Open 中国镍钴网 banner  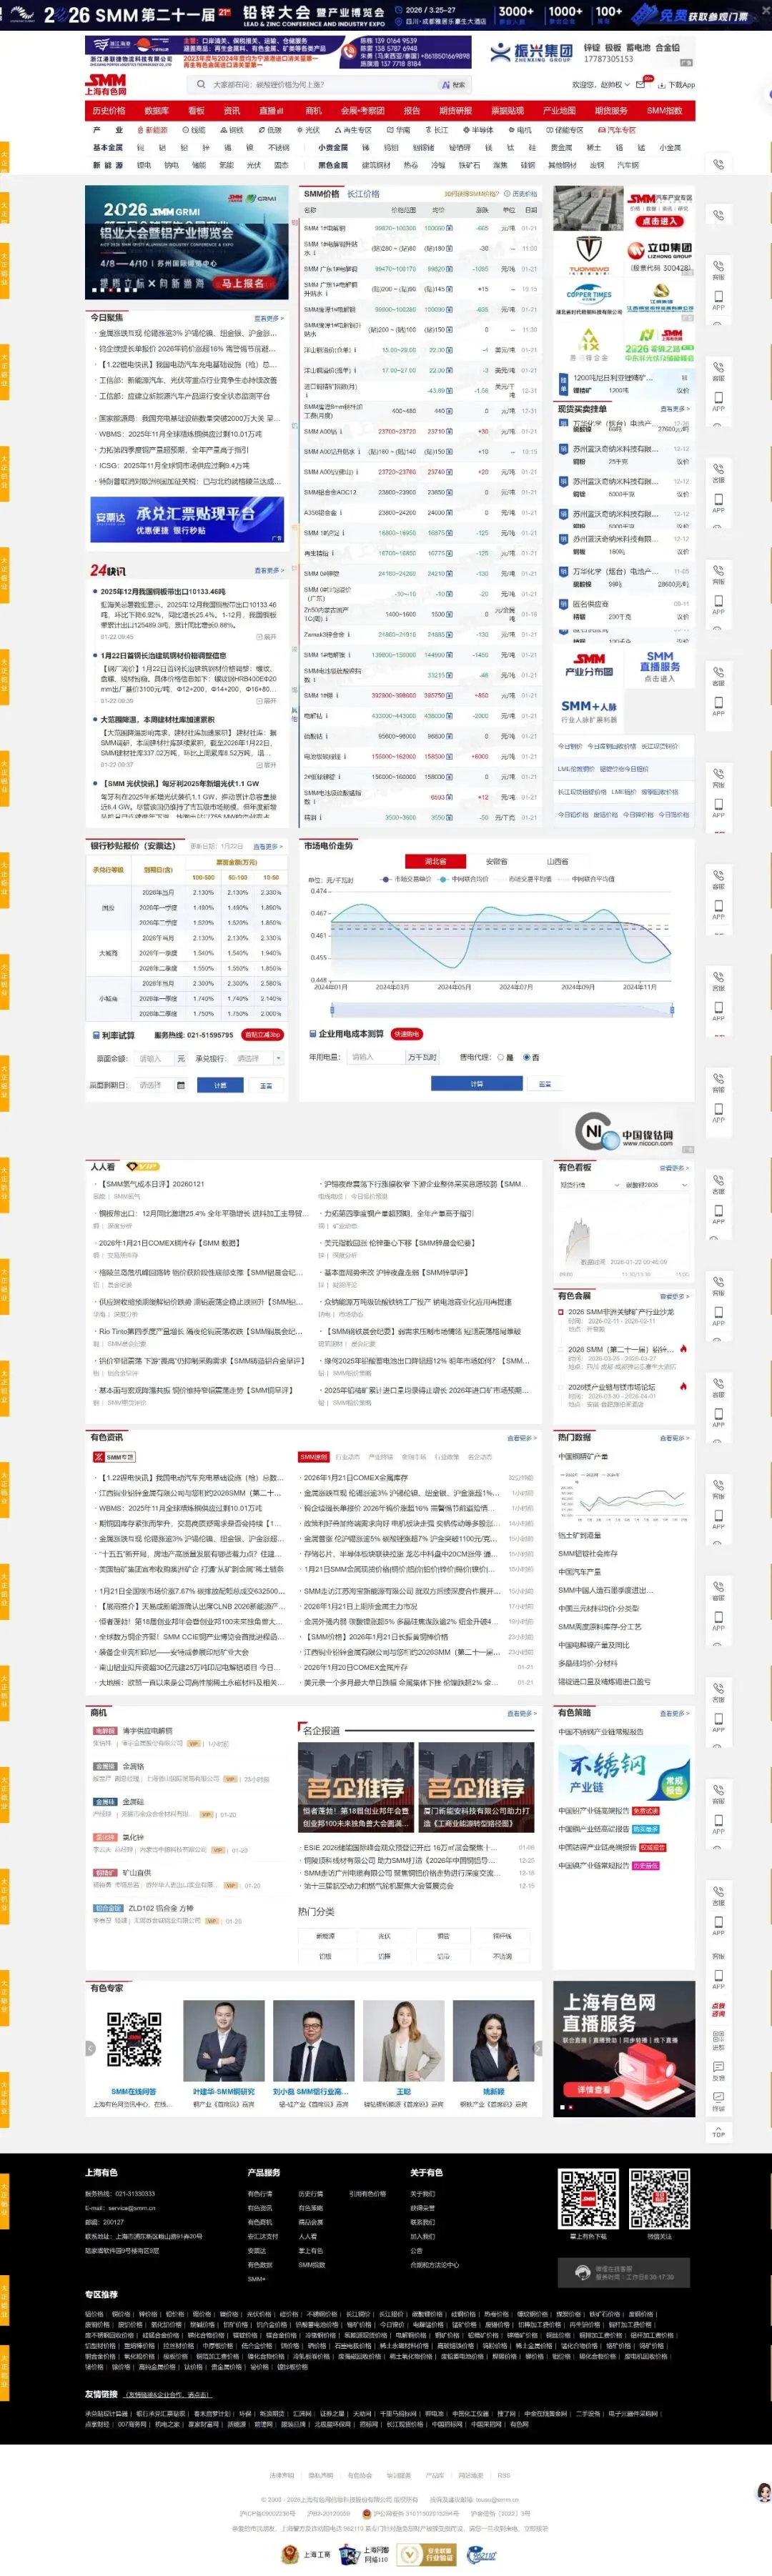pos(624,1132)
